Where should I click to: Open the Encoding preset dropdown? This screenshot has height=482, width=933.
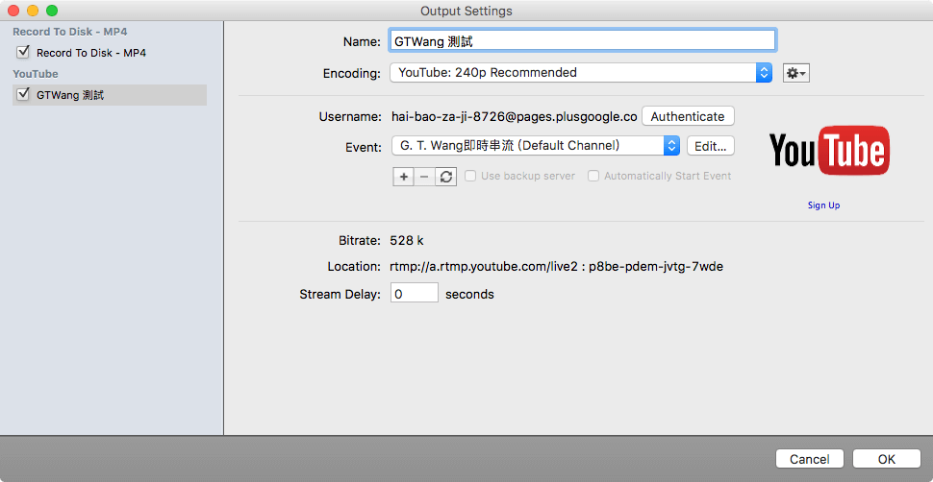pyautogui.click(x=581, y=73)
